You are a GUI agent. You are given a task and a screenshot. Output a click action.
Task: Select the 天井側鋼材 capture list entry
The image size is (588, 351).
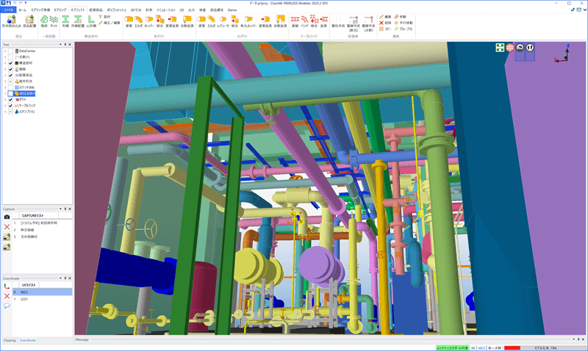[x=33, y=236]
